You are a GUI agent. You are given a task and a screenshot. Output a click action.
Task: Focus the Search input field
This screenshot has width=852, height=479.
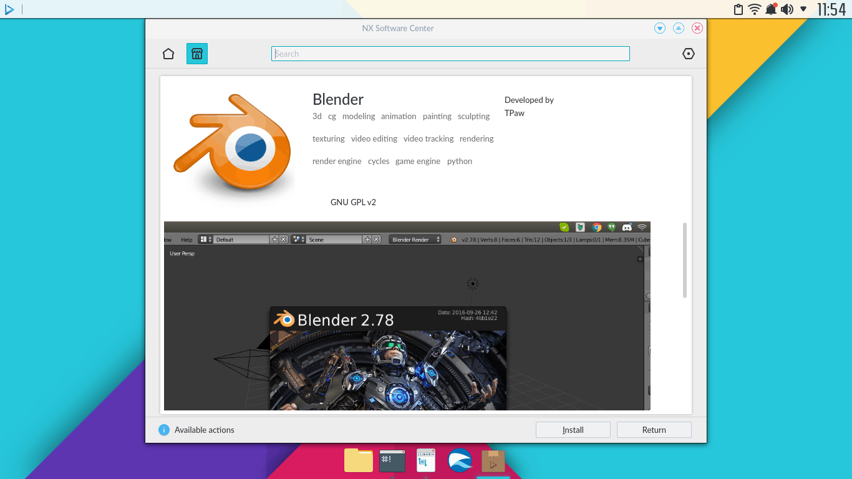click(x=450, y=54)
